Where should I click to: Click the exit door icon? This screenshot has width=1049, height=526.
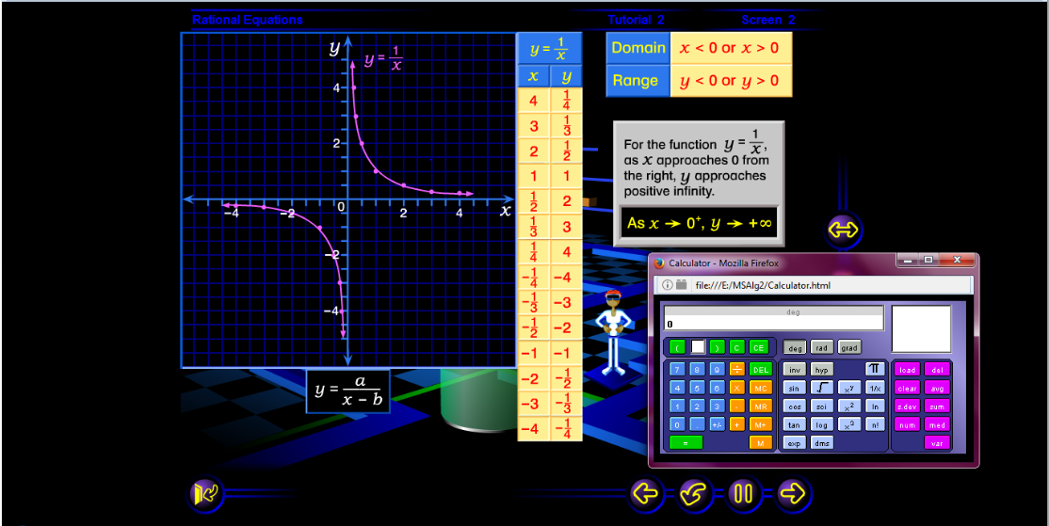point(205,493)
